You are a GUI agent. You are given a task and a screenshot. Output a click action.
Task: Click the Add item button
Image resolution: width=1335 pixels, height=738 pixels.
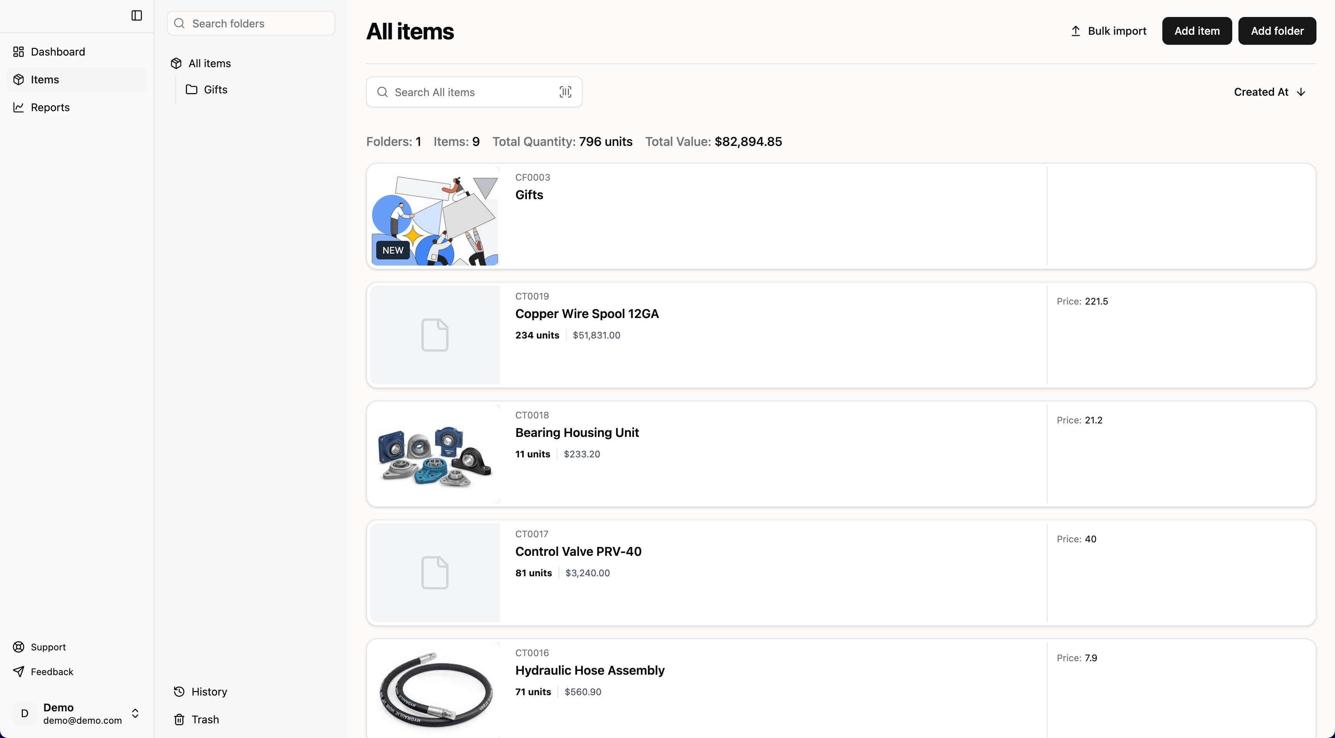(x=1197, y=30)
